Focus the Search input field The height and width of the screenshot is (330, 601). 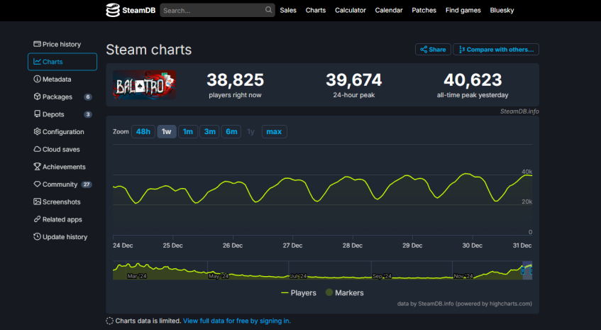coord(217,11)
